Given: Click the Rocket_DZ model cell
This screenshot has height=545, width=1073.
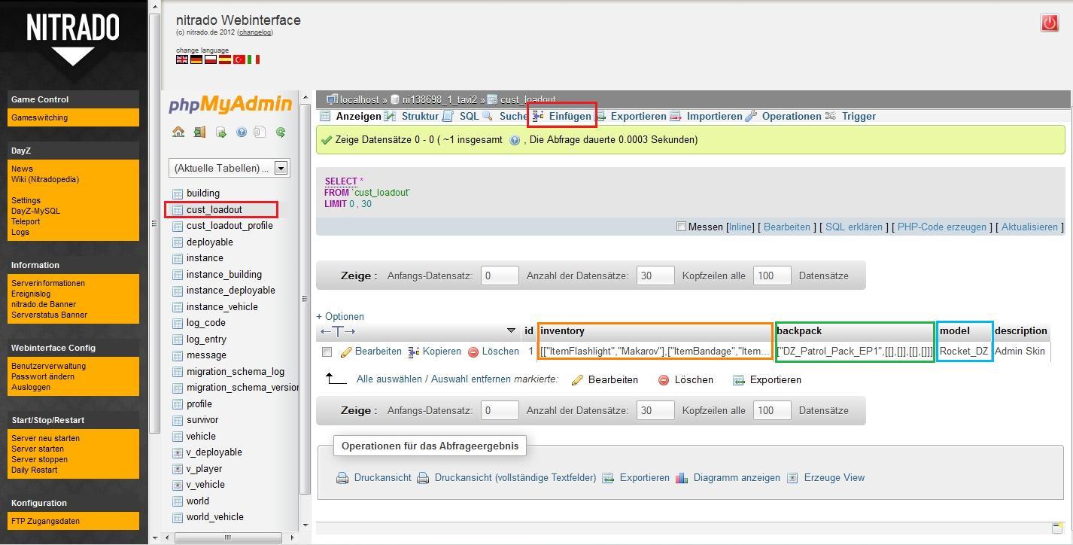Looking at the screenshot, I should click(964, 352).
